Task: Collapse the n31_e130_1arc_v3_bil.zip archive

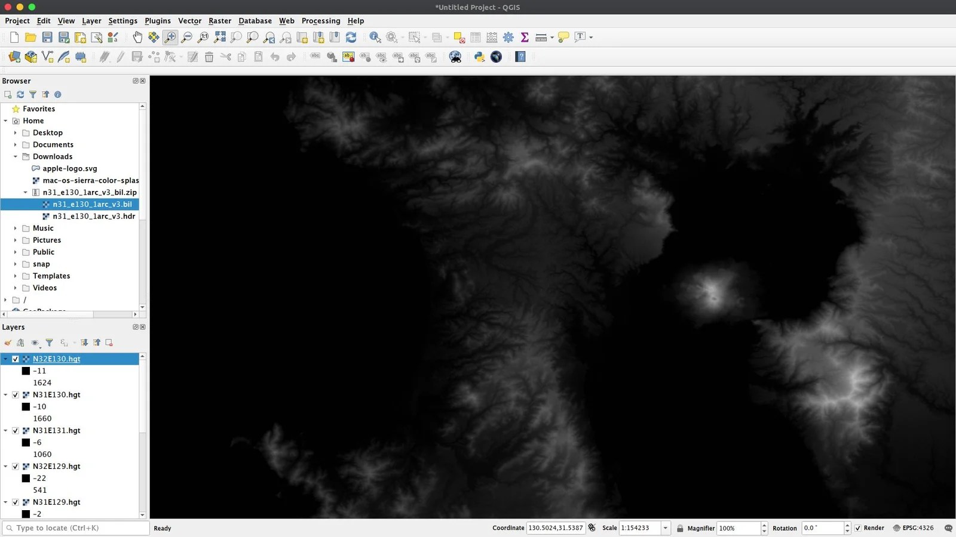Action: 25,192
